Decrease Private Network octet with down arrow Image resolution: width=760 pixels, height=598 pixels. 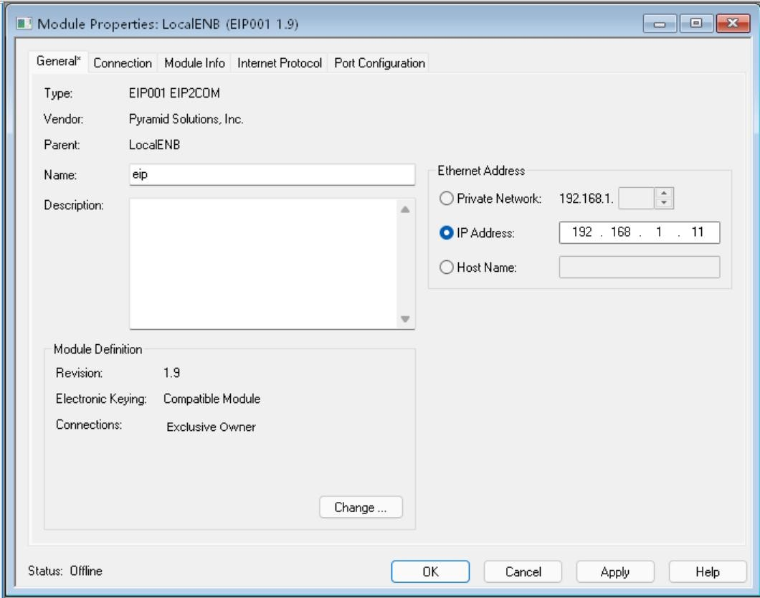pos(664,203)
